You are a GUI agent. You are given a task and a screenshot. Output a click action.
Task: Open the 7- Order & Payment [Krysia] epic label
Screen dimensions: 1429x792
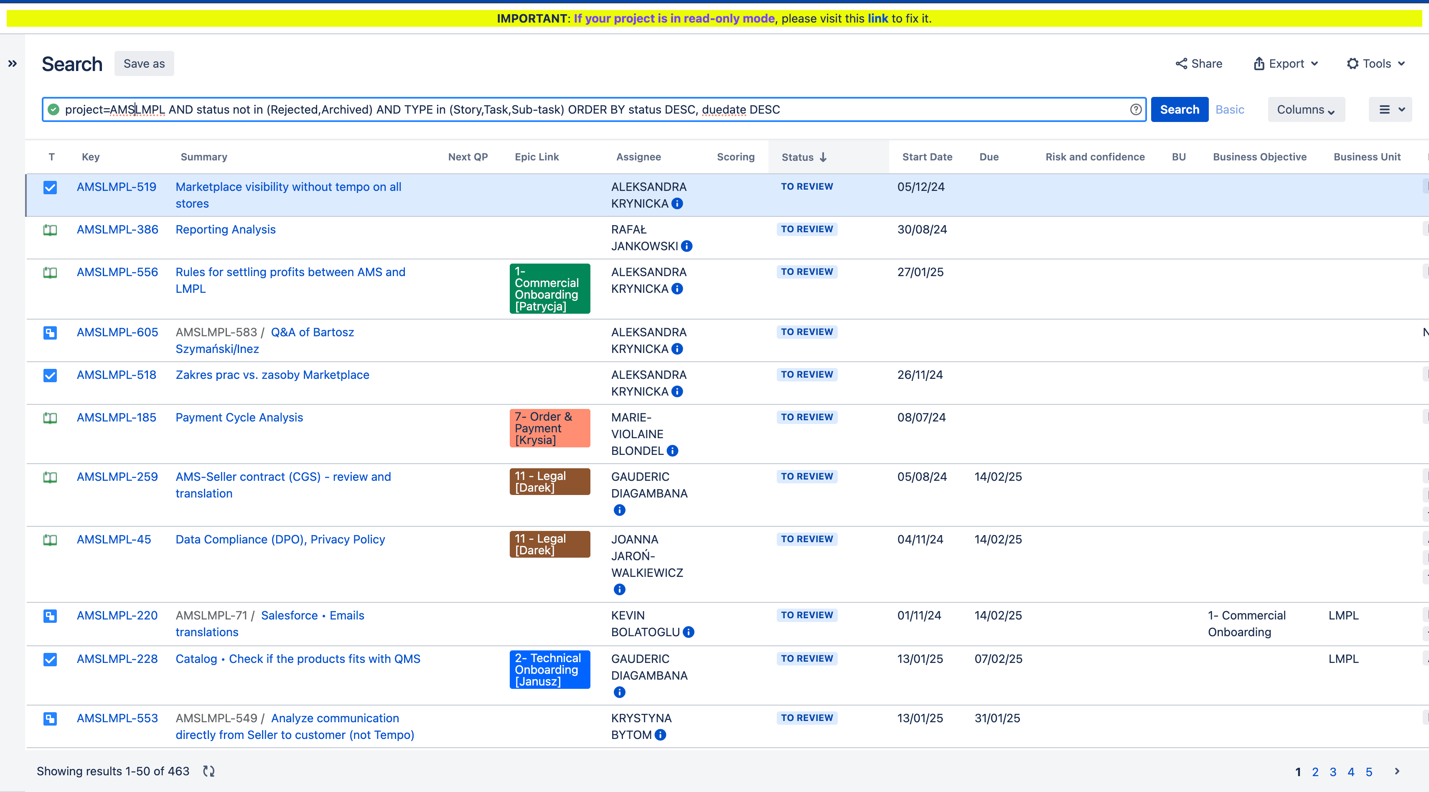550,428
